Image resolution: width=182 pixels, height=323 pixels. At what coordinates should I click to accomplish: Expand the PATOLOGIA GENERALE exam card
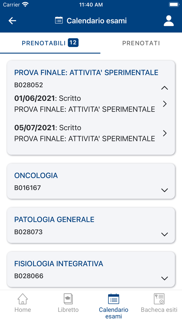[x=165, y=234]
